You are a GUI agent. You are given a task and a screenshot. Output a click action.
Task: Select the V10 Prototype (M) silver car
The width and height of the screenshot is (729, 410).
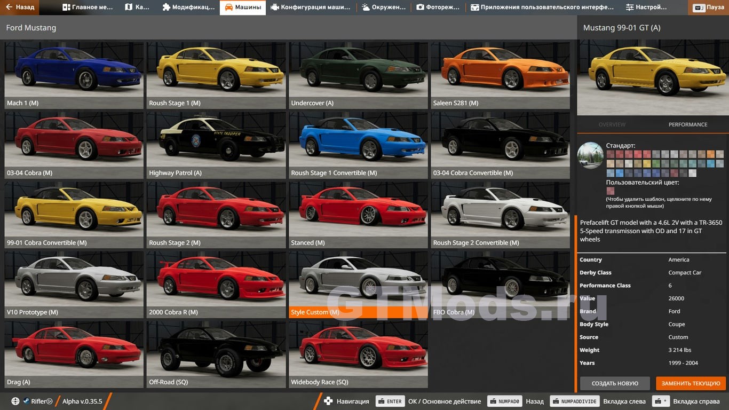coord(74,285)
